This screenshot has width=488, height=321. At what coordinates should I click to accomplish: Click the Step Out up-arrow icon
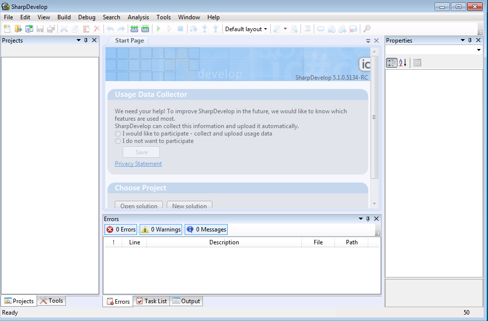pos(215,29)
